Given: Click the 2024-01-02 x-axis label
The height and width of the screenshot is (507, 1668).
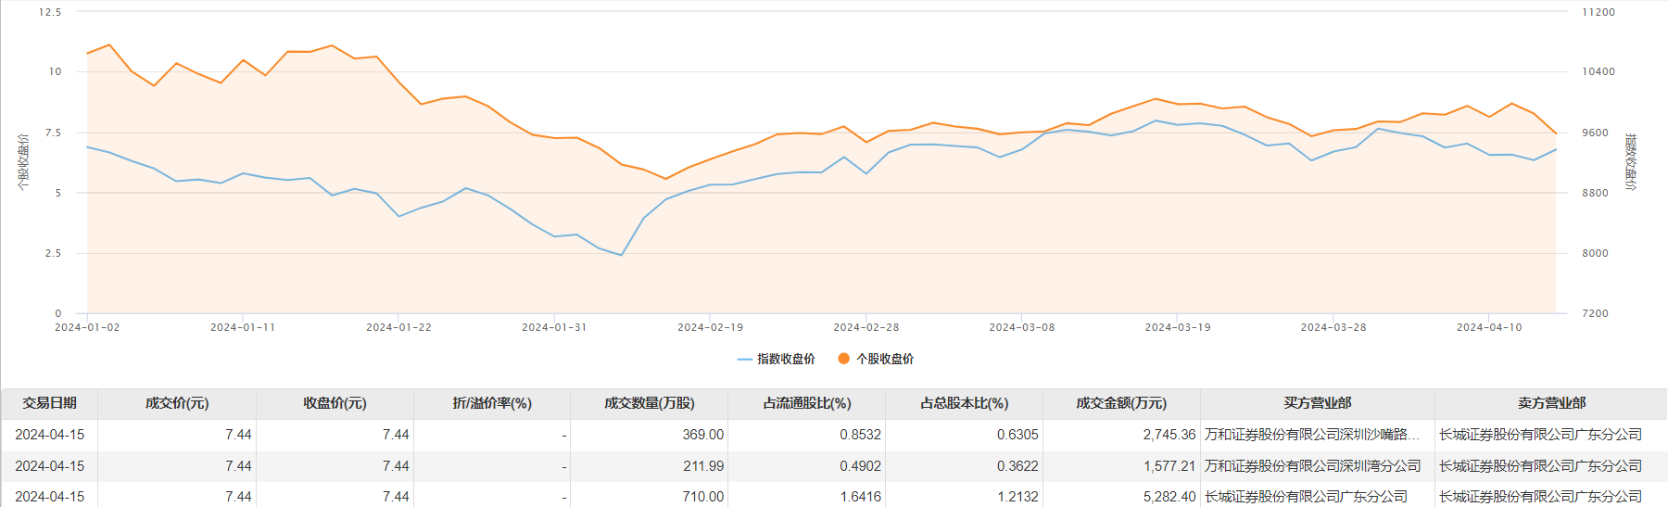Looking at the screenshot, I should pyautogui.click(x=87, y=327).
